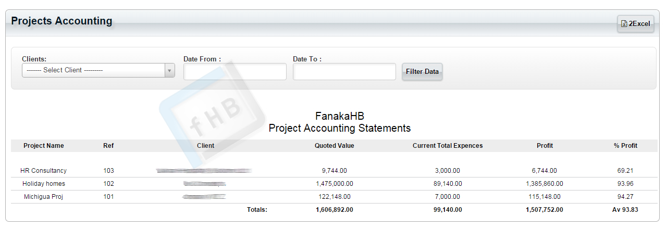Viewport: 667px width, 241px height.
Task: Click percent profit 69.21
Action: pos(625,171)
